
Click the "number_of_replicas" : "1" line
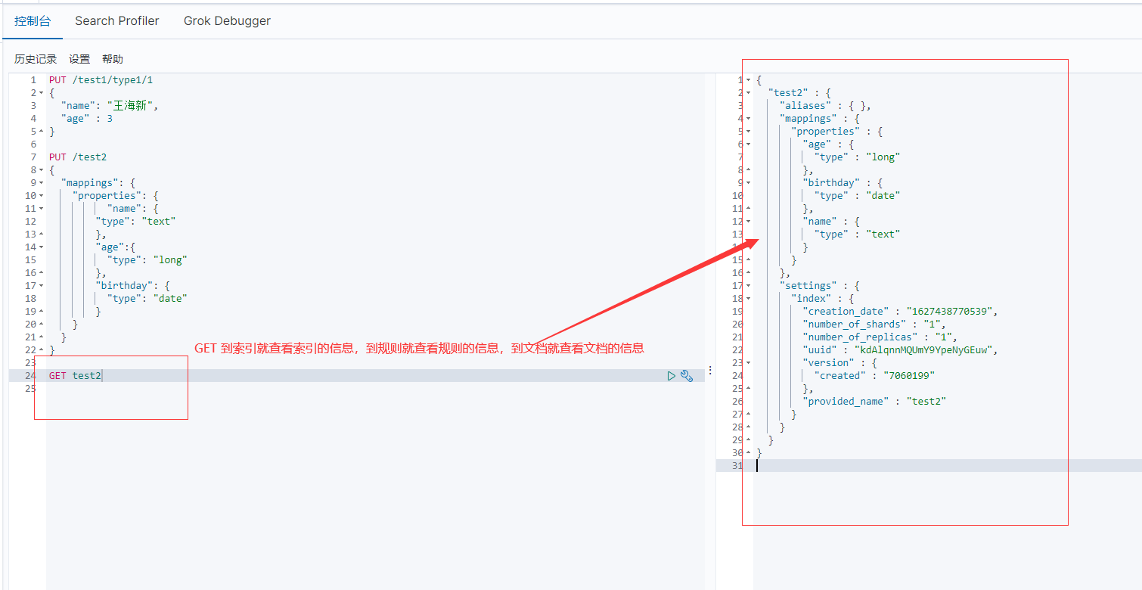[880, 337]
